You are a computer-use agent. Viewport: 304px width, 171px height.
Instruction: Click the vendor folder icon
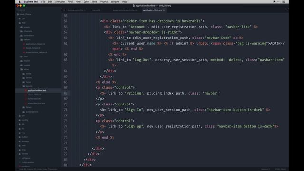(19, 154)
